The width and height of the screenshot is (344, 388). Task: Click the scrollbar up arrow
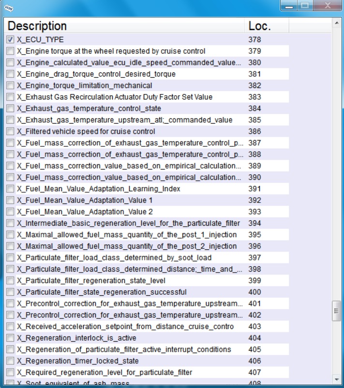337,23
